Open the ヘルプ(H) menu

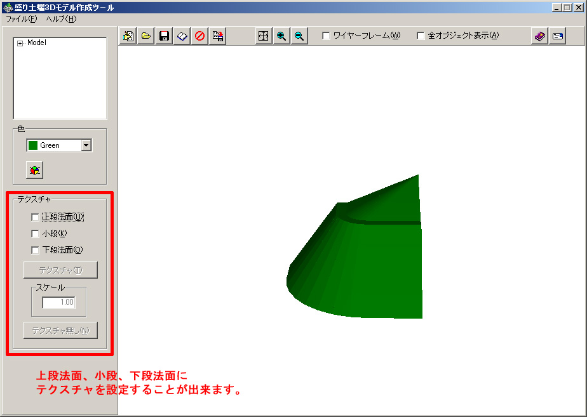pyautogui.click(x=61, y=19)
